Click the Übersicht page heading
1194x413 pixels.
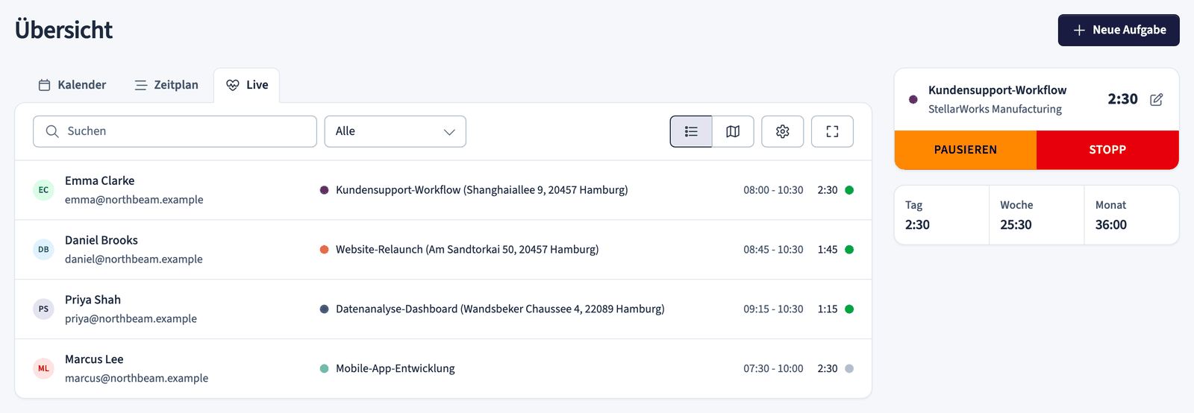pos(64,30)
